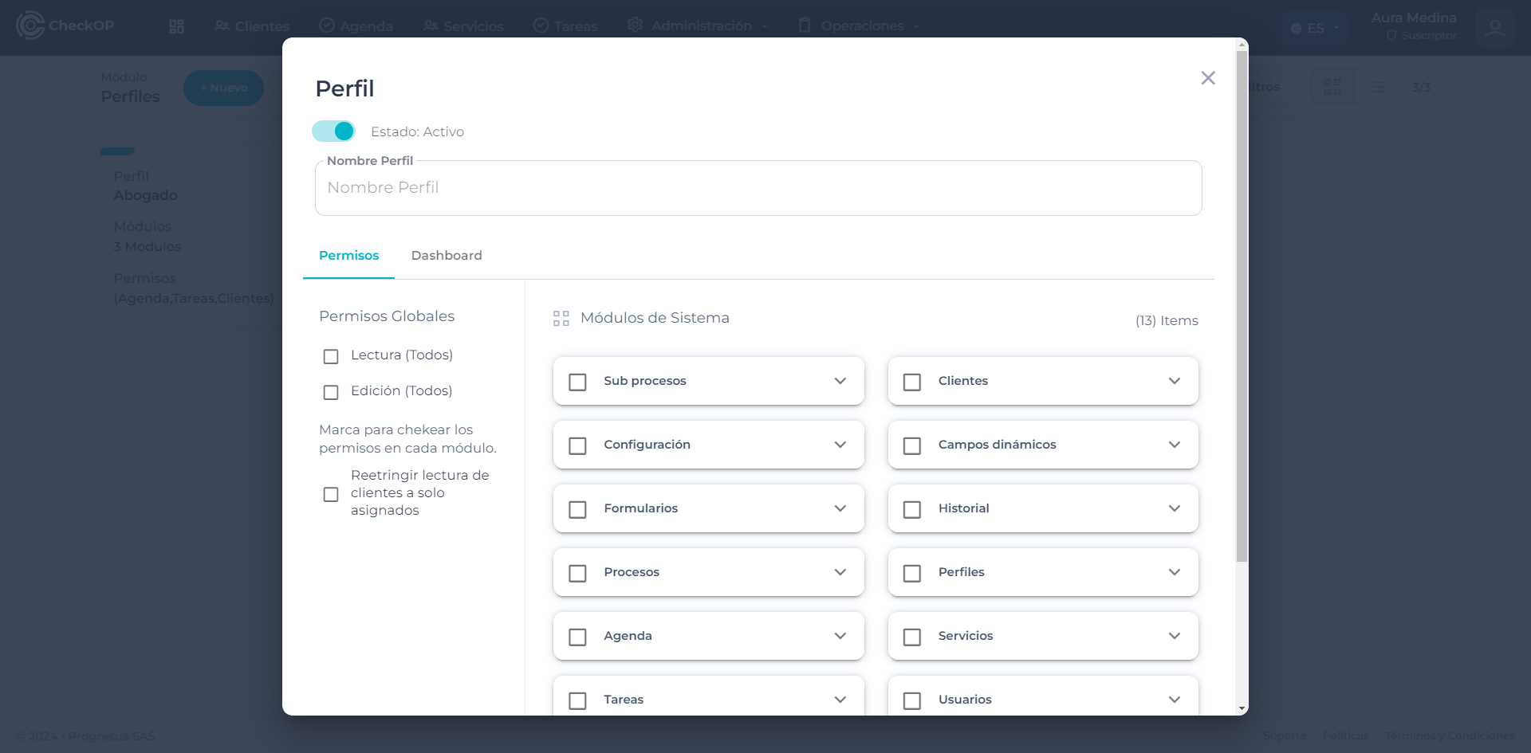Expand the Clientes module permissions
1531x753 pixels.
click(x=1174, y=381)
